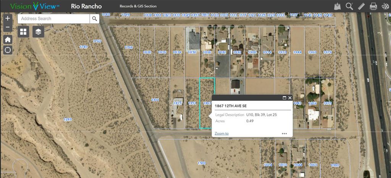Select parcel label 1834
Viewport: 391px width, 178px height.
pos(177,52)
